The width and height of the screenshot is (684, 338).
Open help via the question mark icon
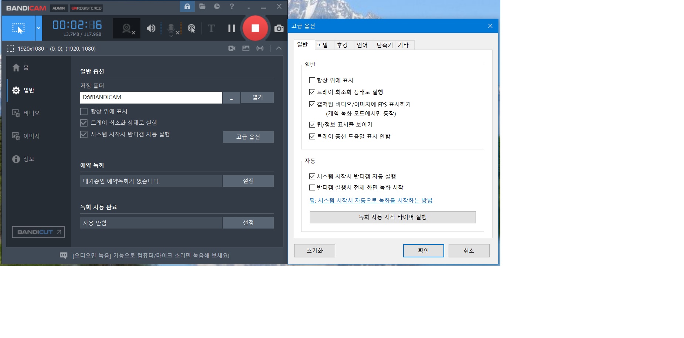tap(232, 6)
